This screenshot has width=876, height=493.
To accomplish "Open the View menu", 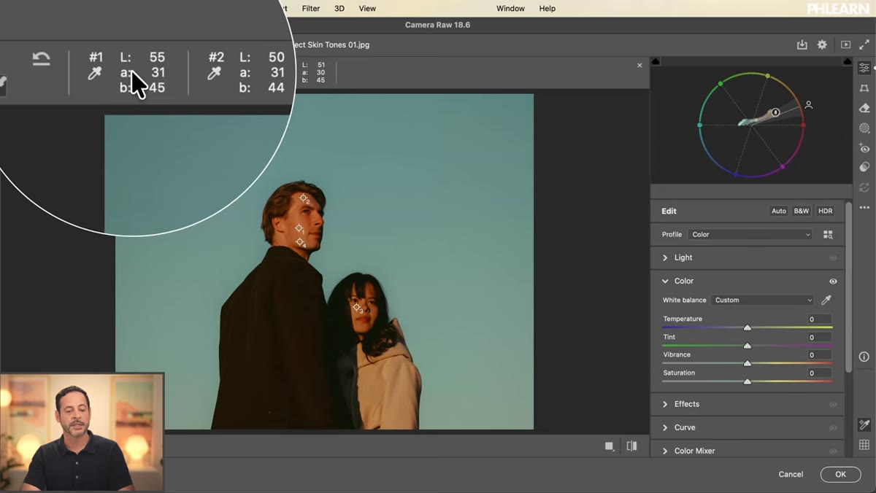I will click(367, 9).
